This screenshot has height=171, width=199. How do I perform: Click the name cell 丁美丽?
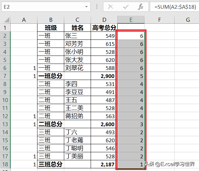pyautogui.click(x=77, y=156)
